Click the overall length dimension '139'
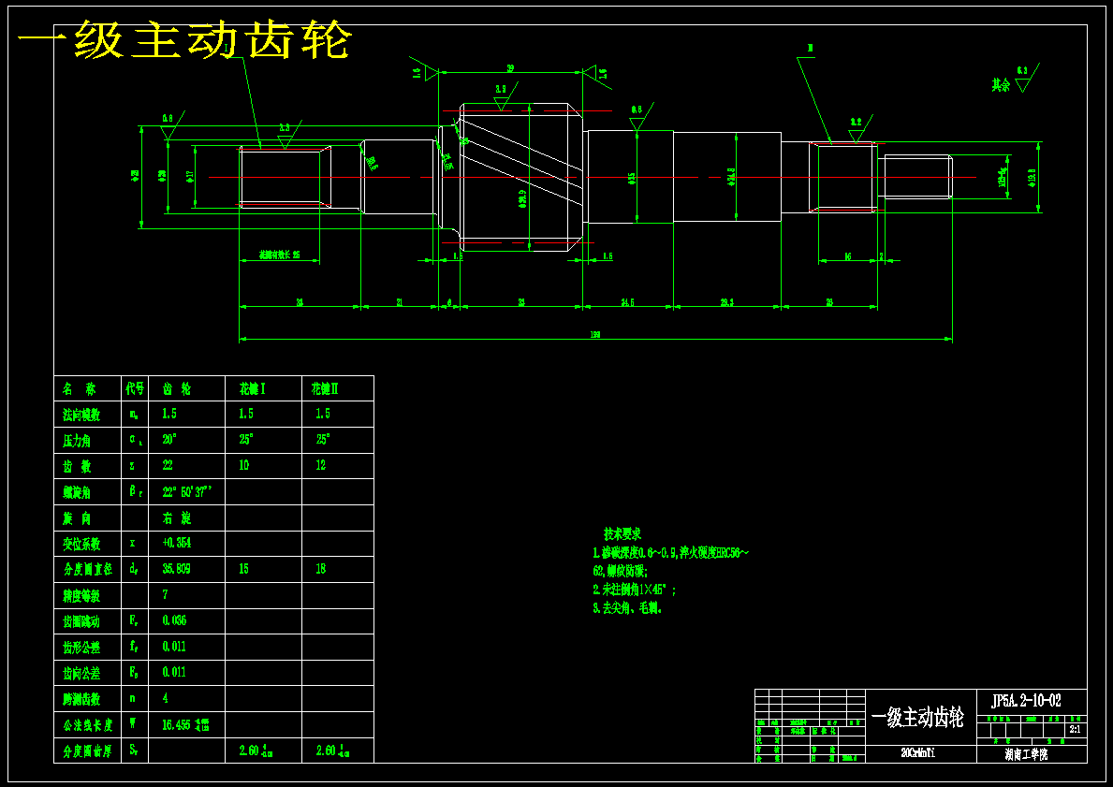Image resolution: width=1113 pixels, height=787 pixels. [x=594, y=334]
